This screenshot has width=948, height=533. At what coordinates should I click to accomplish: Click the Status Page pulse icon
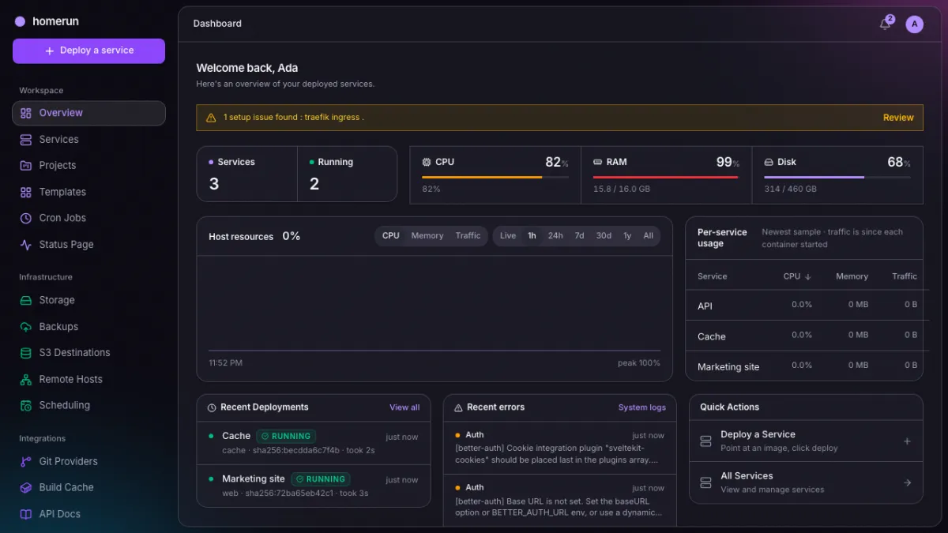coord(26,245)
